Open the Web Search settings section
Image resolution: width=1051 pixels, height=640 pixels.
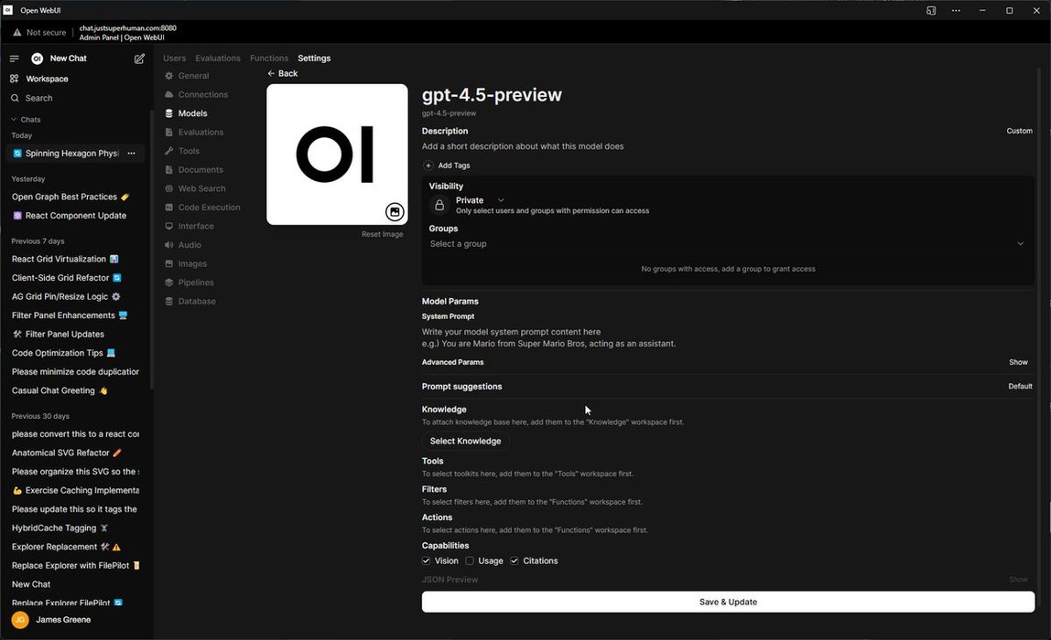tap(201, 188)
